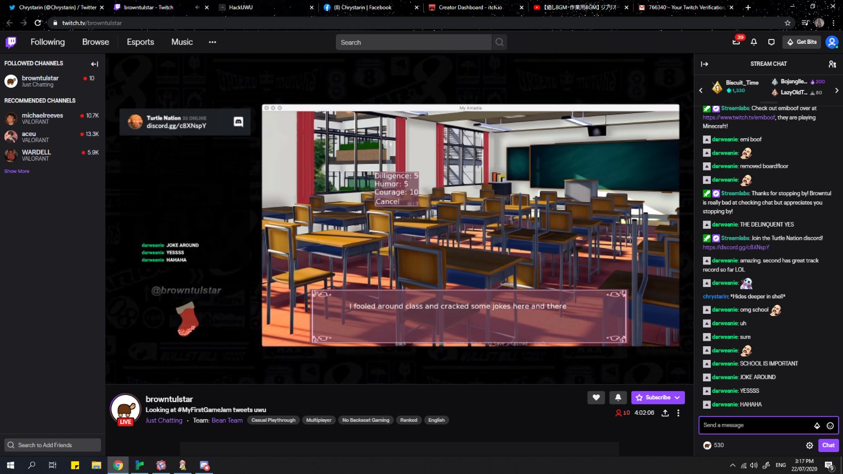This screenshot has width=843, height=474.
Task: Click the English tag
Action: coord(436,420)
